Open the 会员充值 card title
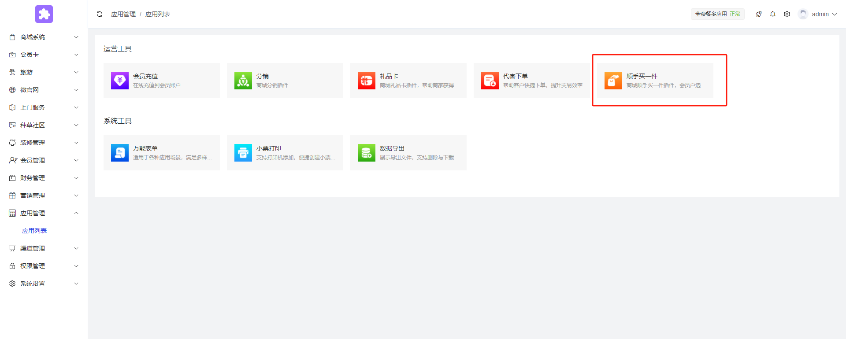846x339 pixels. [x=145, y=76]
